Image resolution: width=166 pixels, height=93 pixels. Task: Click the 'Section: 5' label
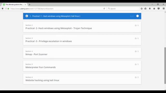29,64
